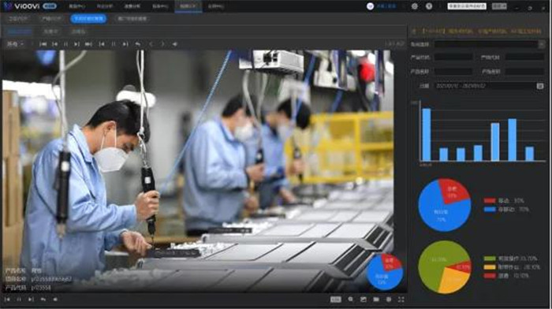
Task: Click the undo arrow in upper playback toolbar
Action: (x=138, y=44)
